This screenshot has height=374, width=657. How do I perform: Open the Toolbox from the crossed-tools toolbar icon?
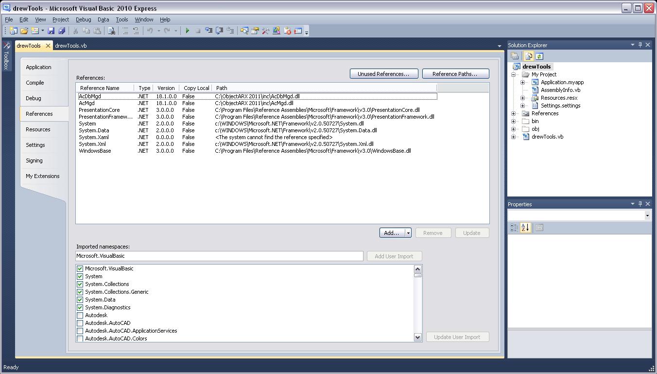coord(266,31)
